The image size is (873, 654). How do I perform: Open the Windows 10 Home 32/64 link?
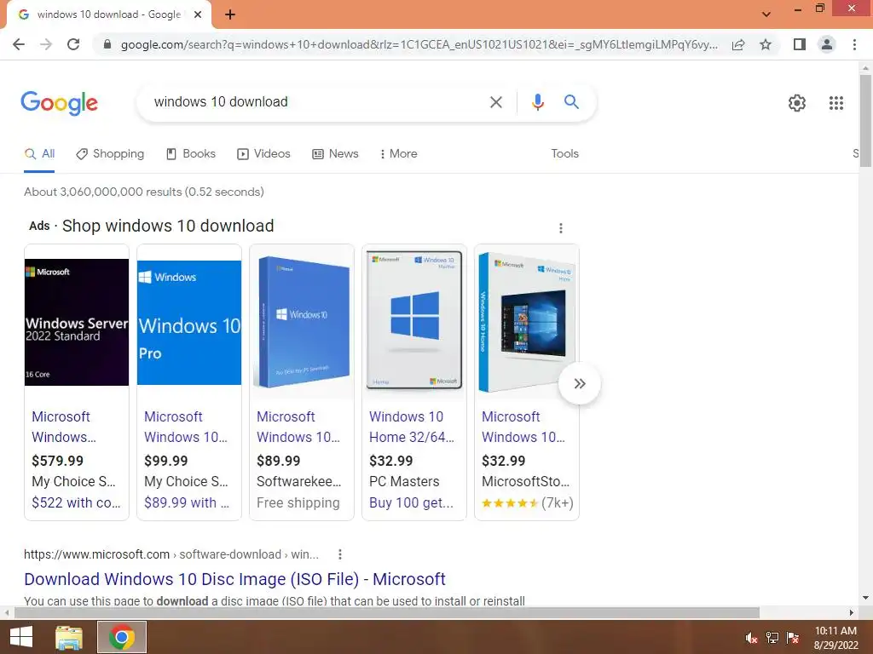(x=412, y=427)
